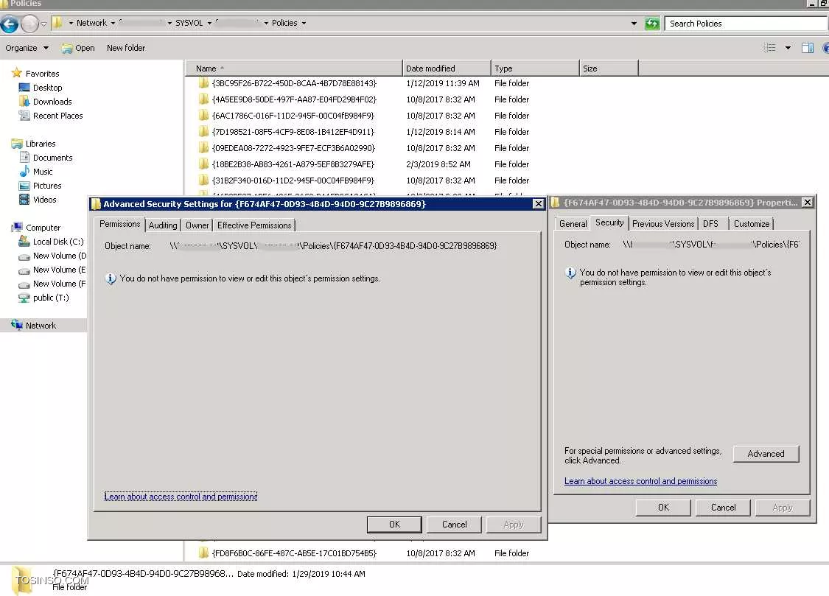Open the Favorites star in sidebar

click(x=17, y=73)
